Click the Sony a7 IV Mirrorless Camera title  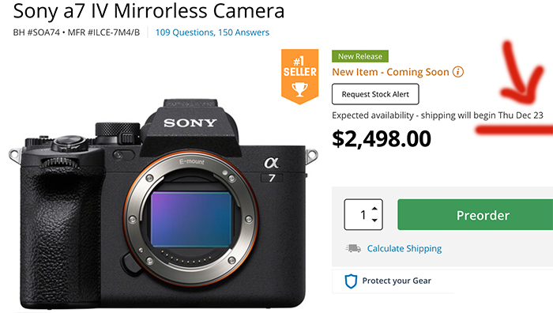149,11
